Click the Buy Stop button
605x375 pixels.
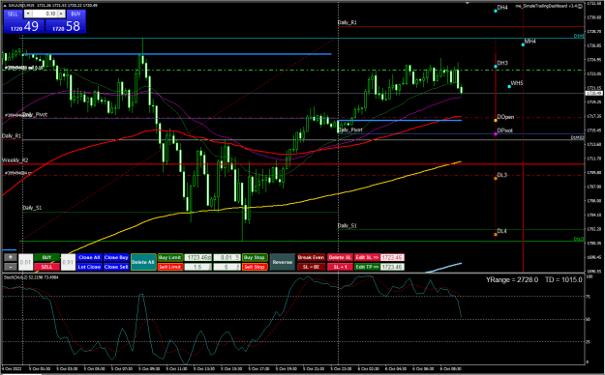click(x=255, y=257)
